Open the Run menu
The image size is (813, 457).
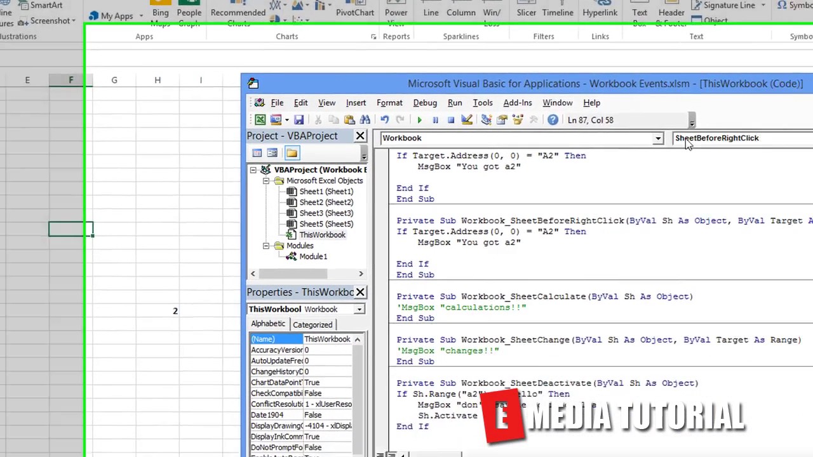click(455, 103)
